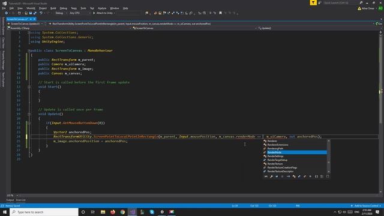Image resolution: width=384 pixels, height=216 pixels.
Task: Open the Build menu
Action: click(53, 8)
